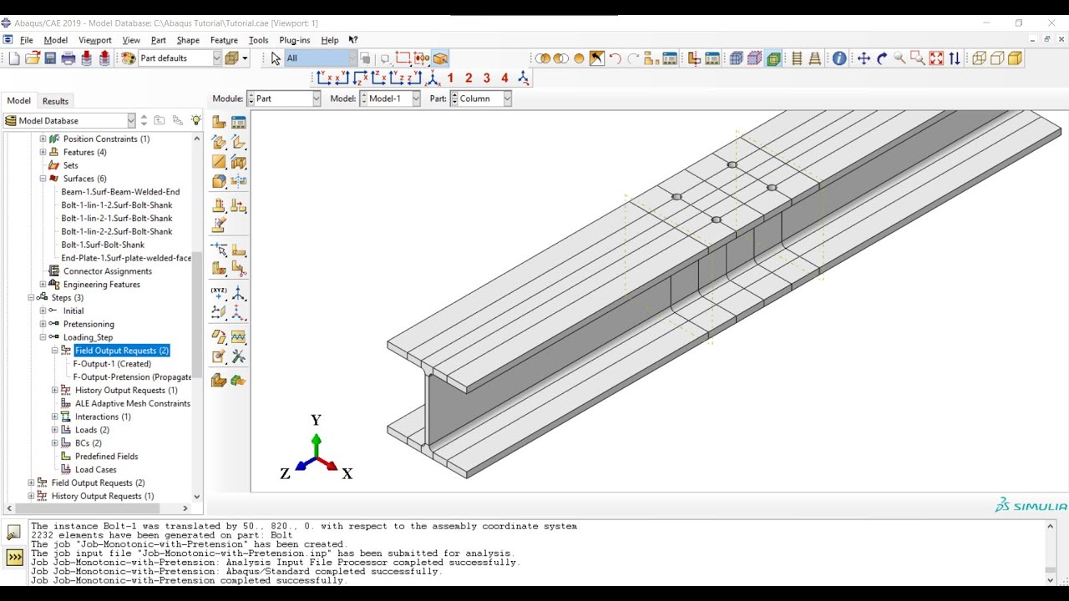This screenshot has height=601, width=1069.
Task: Select the Connector Assignments item
Action: 108,271
